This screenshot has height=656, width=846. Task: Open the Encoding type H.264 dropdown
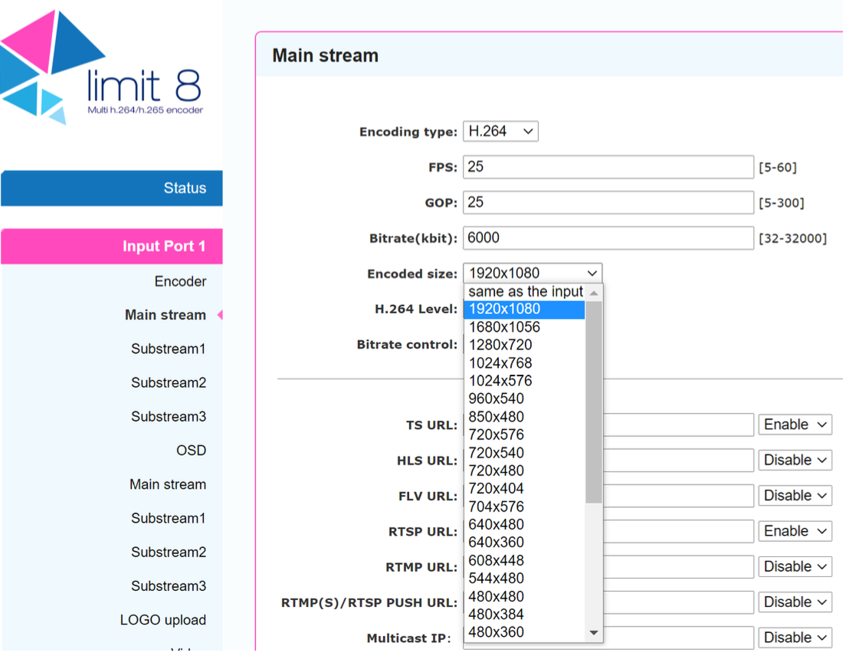pyautogui.click(x=500, y=131)
